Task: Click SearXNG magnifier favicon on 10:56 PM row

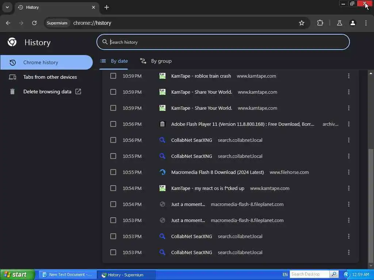Action: [x=162, y=140]
